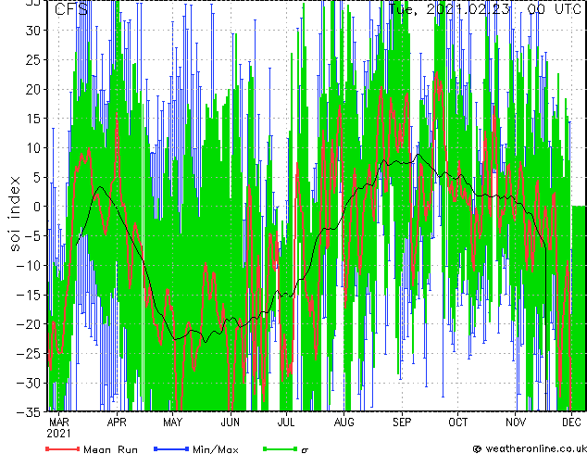Click the -30 value on the y-axis
Image resolution: width=587 pixels, height=454 pixels.
click(x=29, y=383)
